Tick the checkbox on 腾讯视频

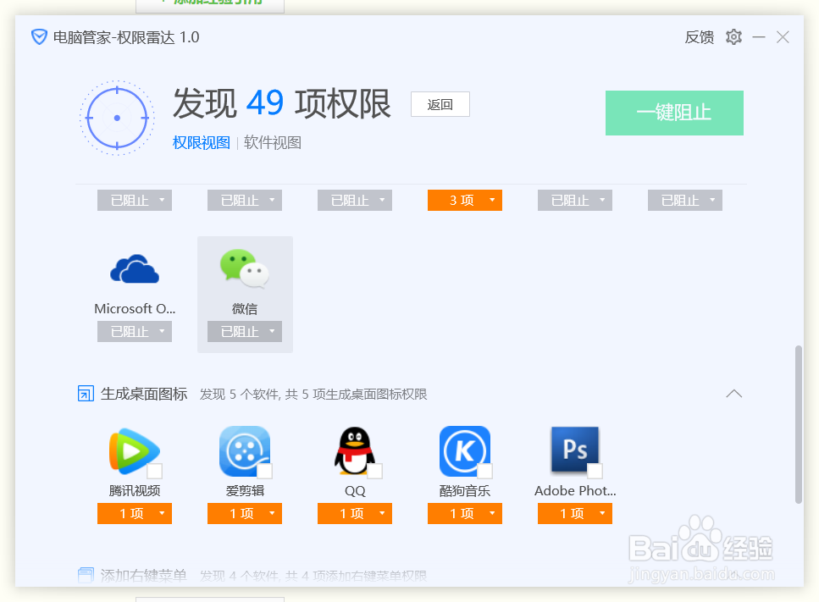coord(154,471)
